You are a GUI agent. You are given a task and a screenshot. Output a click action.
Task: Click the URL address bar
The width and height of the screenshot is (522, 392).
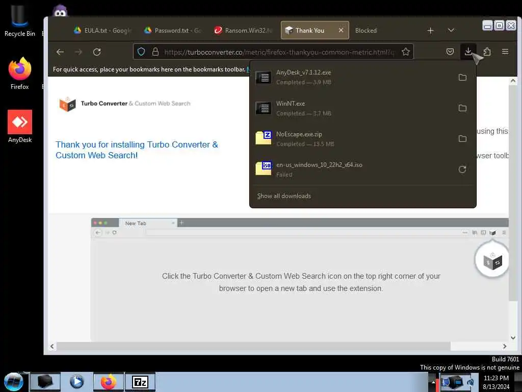click(279, 52)
